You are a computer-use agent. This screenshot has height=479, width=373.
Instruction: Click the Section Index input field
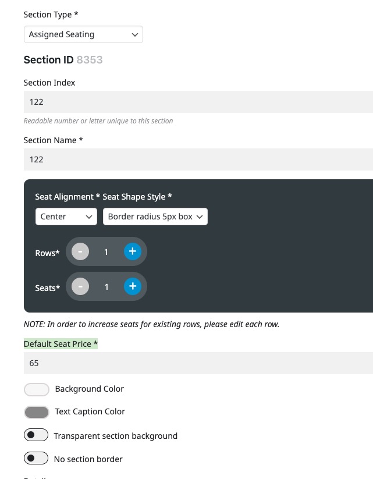[x=198, y=102]
